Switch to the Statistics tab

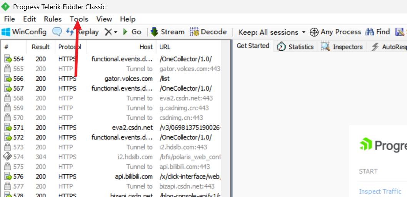pyautogui.click(x=295, y=47)
